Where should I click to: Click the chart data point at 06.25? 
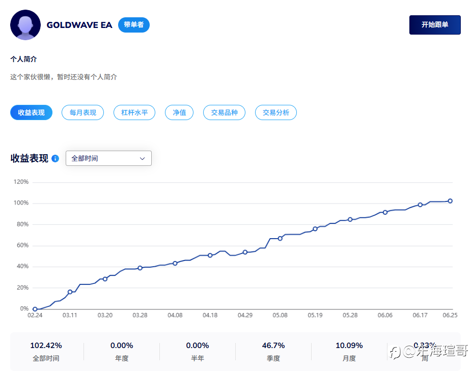tap(450, 201)
